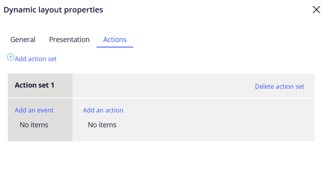
Task: Switch to the General tab
Action: click(x=23, y=39)
